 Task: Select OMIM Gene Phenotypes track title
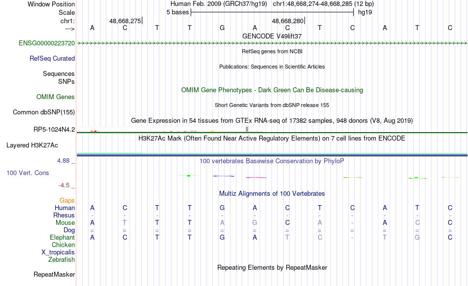pyautogui.click(x=272, y=90)
